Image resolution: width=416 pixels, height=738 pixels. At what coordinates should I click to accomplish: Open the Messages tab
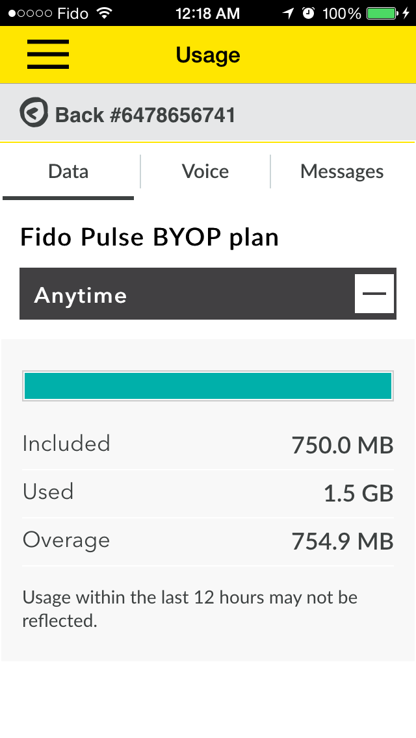(x=342, y=171)
